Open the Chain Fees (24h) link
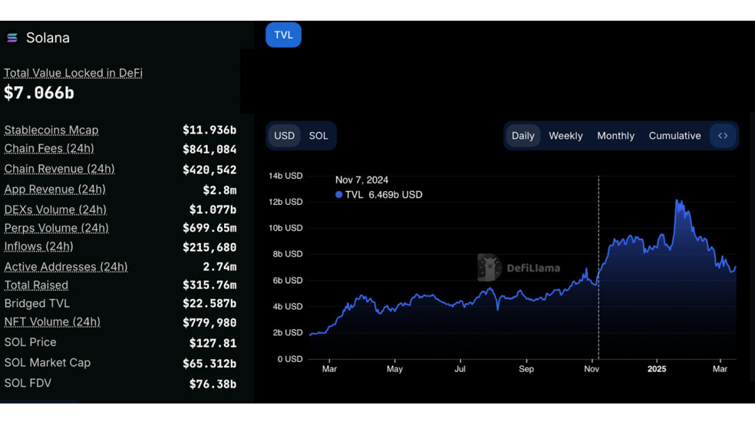Image resolution: width=755 pixels, height=425 pixels. click(49, 149)
